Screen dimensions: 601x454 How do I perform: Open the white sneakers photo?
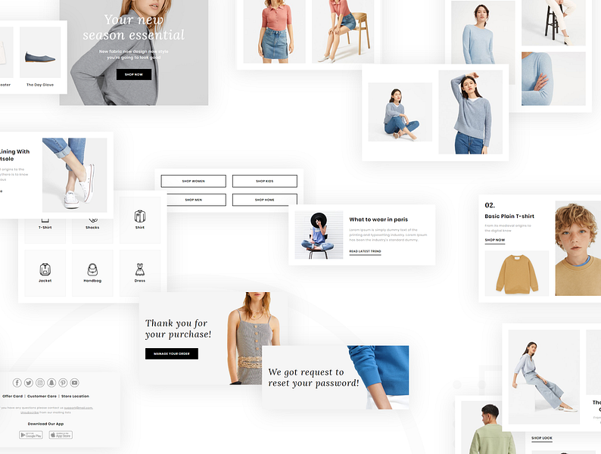[x=75, y=175]
